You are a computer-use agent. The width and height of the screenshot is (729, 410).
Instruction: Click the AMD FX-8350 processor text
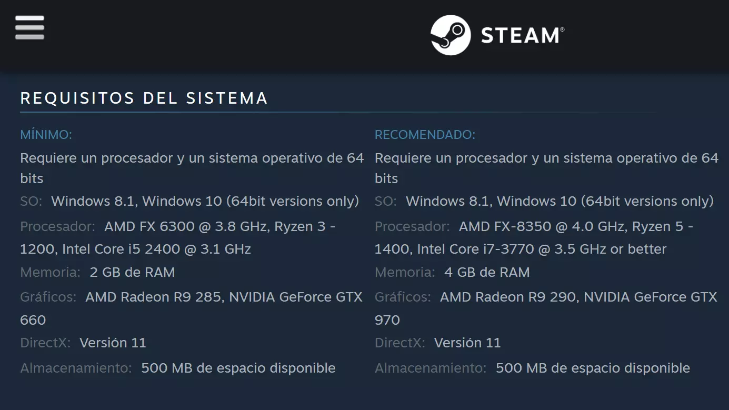(528, 226)
